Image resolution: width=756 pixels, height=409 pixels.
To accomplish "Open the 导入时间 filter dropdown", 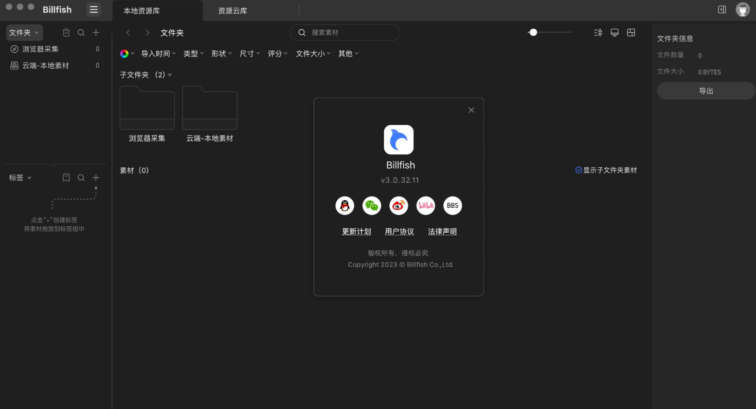I will (x=158, y=53).
